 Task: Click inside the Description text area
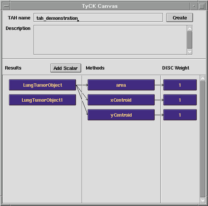click(110, 40)
